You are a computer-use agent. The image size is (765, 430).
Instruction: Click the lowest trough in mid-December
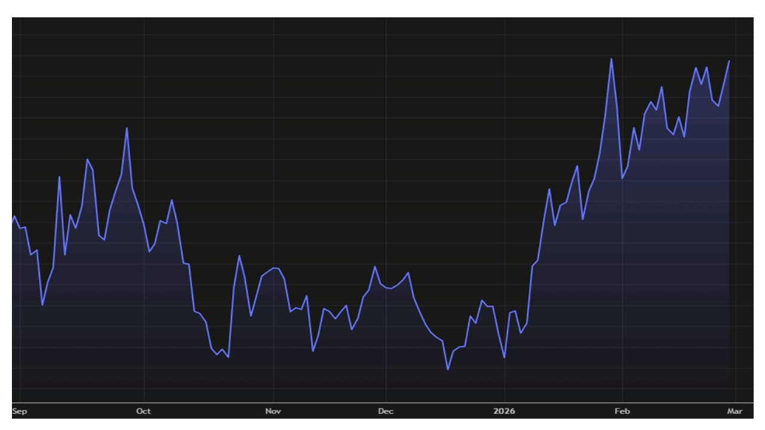click(x=448, y=369)
